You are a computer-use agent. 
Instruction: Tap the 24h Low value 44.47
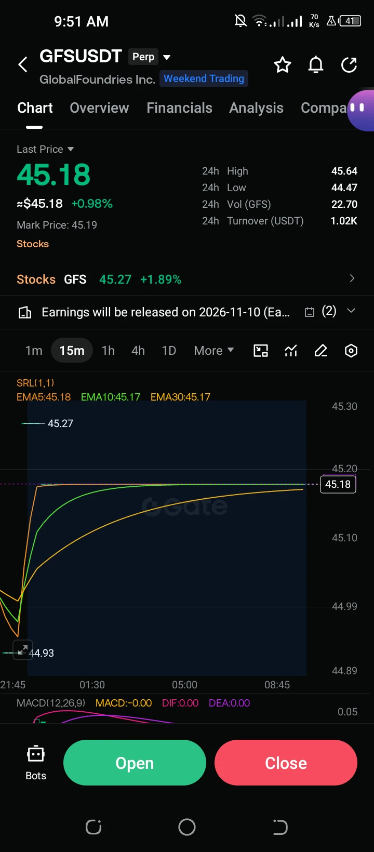click(344, 188)
